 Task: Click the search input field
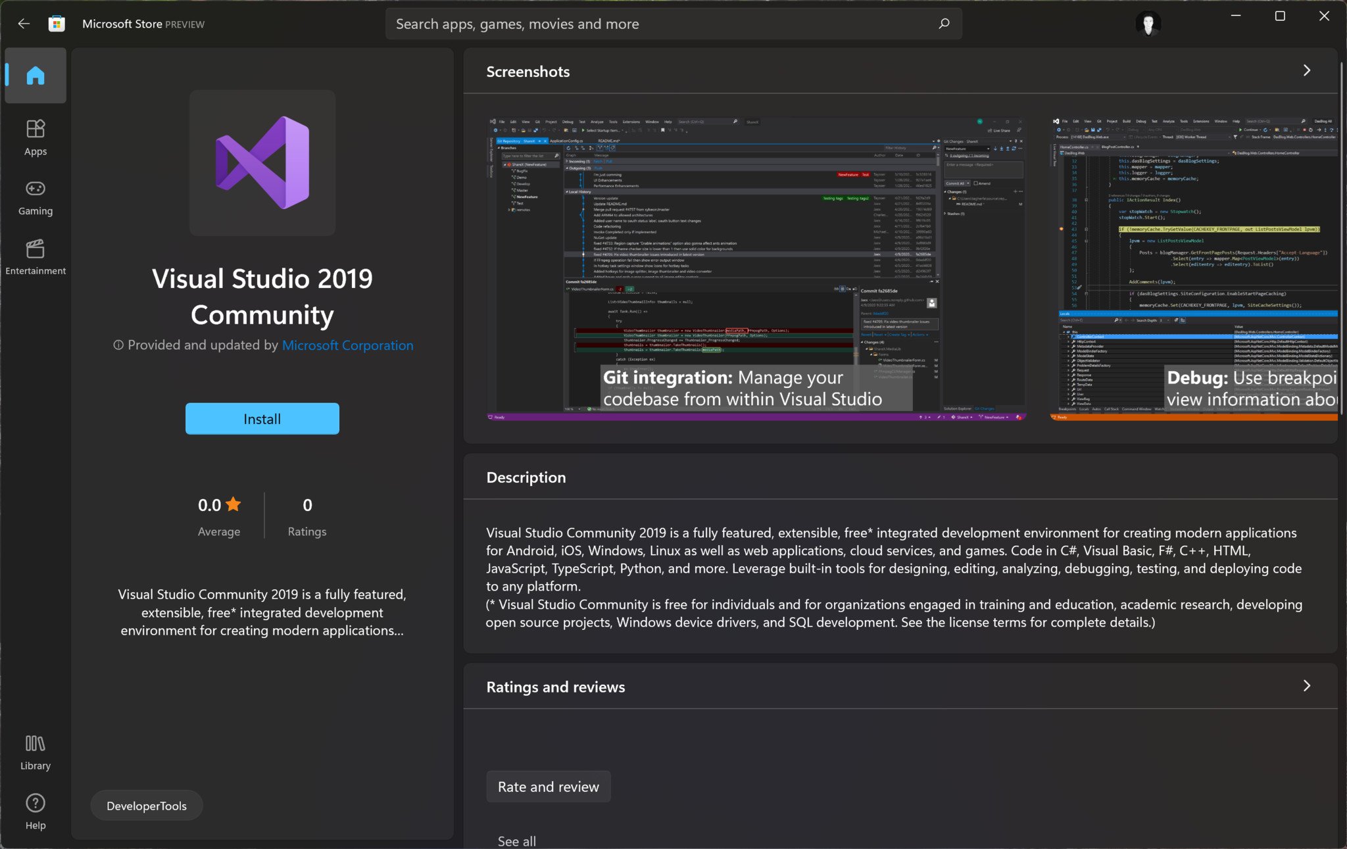point(674,24)
